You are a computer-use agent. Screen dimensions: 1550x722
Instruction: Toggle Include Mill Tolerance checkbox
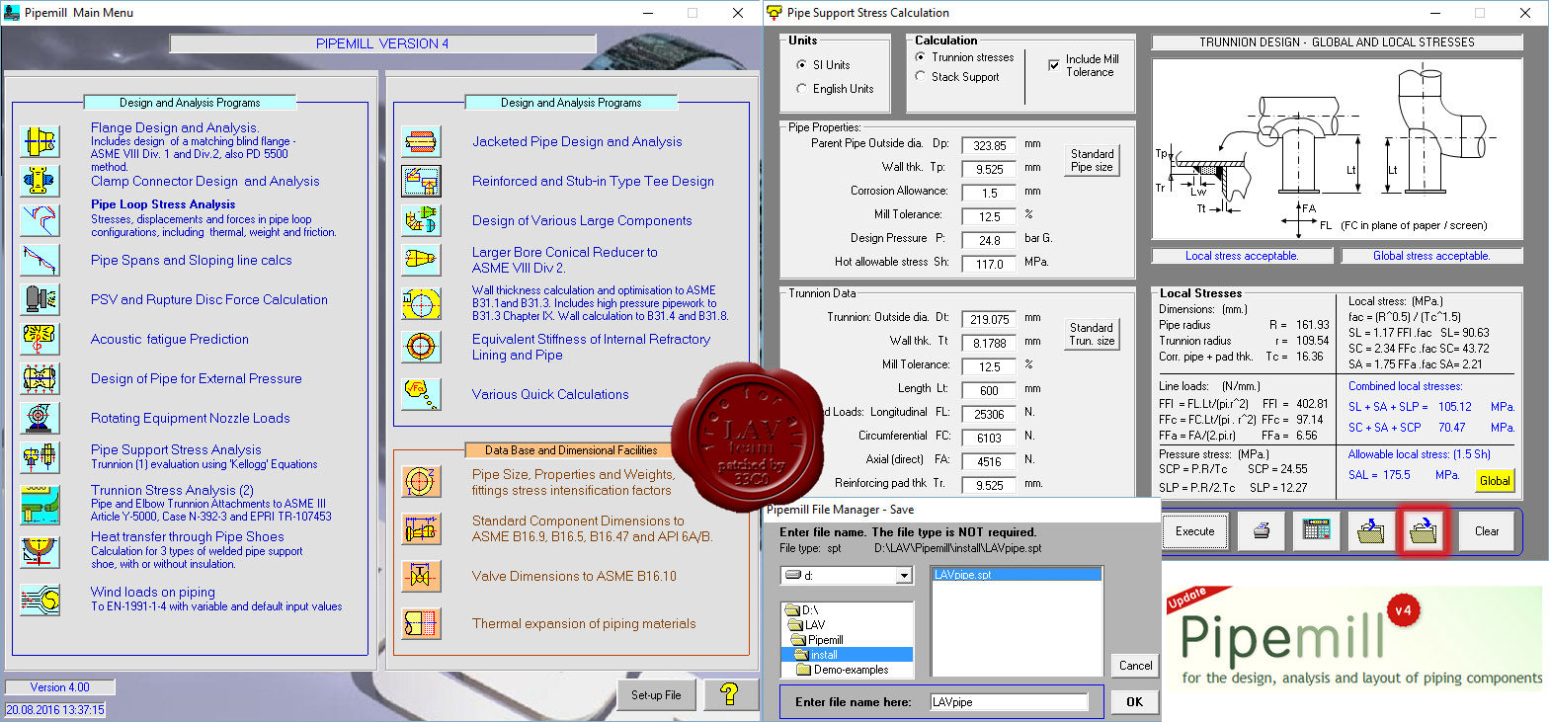[x=1054, y=65]
